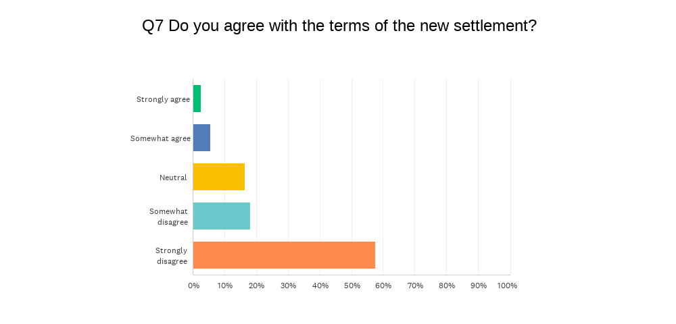Click the 100% tick label

click(x=507, y=286)
